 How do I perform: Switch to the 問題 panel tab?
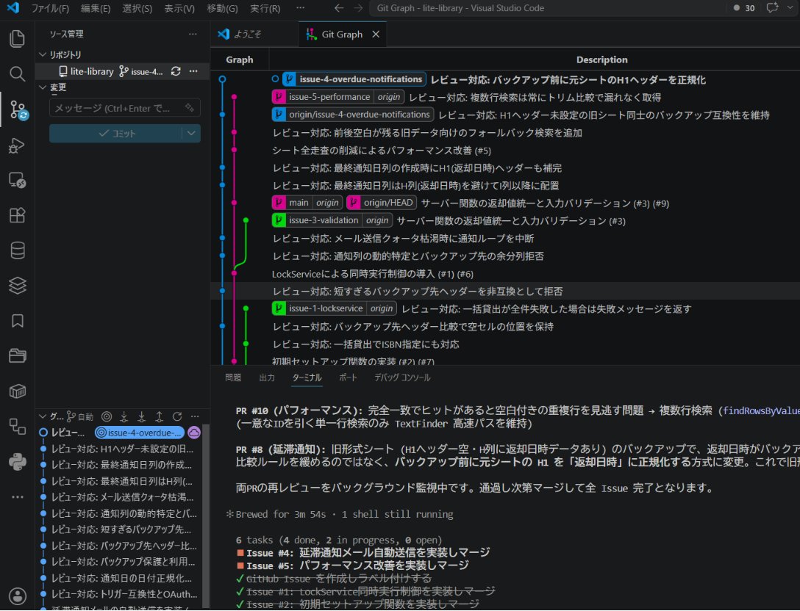click(x=233, y=377)
